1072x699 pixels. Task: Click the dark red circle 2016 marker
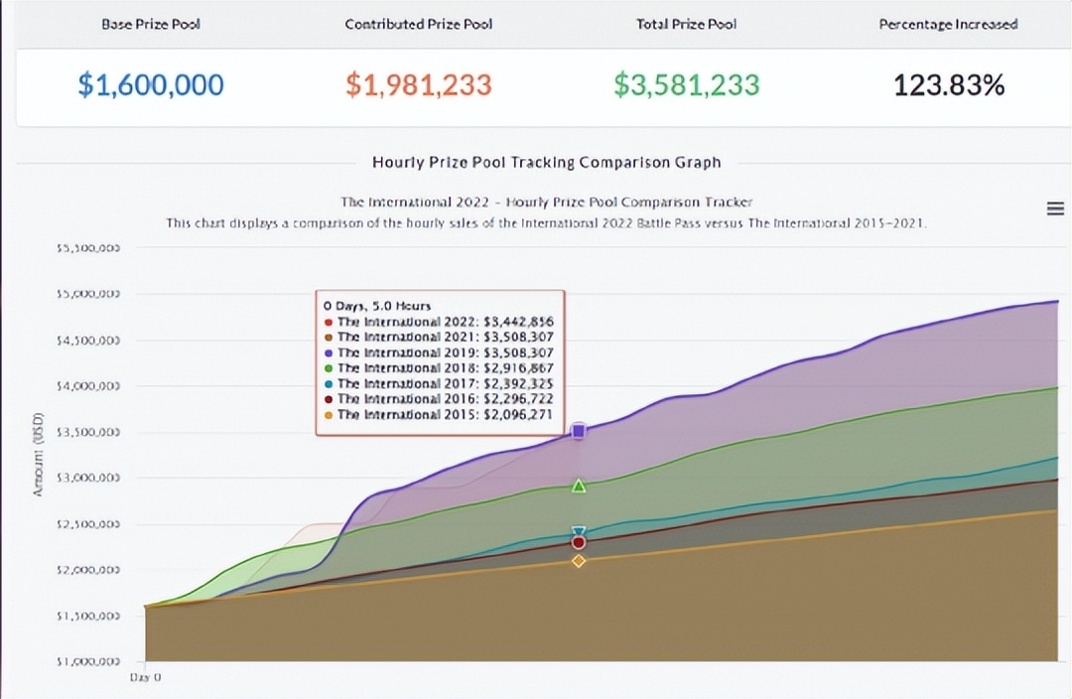(579, 542)
